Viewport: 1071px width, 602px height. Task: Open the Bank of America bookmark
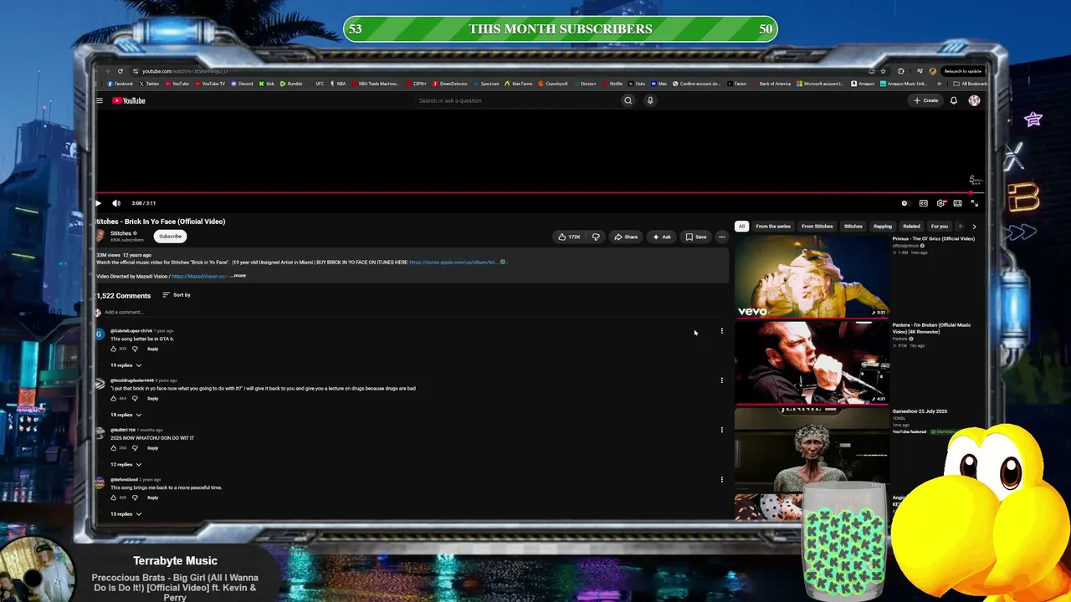pyautogui.click(x=771, y=84)
